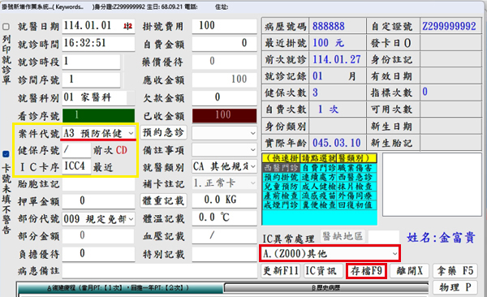
Task: Click the 存檔F9 save button
Action: pyautogui.click(x=367, y=271)
